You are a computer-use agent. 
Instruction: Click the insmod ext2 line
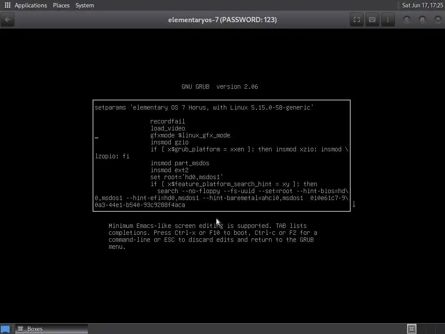[x=169, y=170]
